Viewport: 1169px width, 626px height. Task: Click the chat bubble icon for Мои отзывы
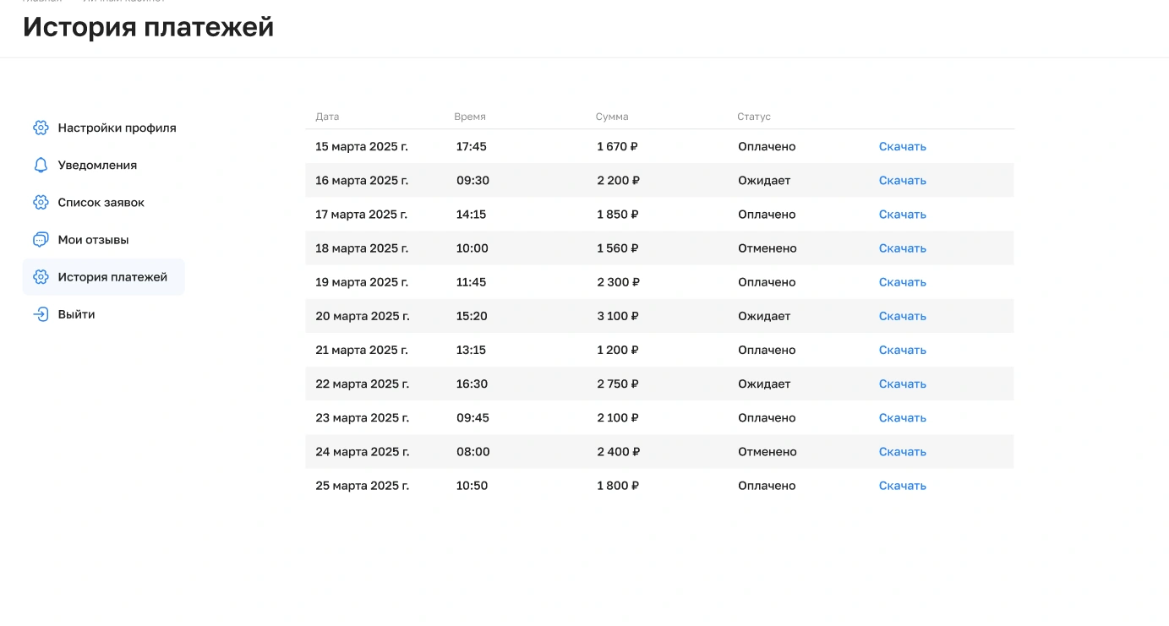pyautogui.click(x=41, y=240)
